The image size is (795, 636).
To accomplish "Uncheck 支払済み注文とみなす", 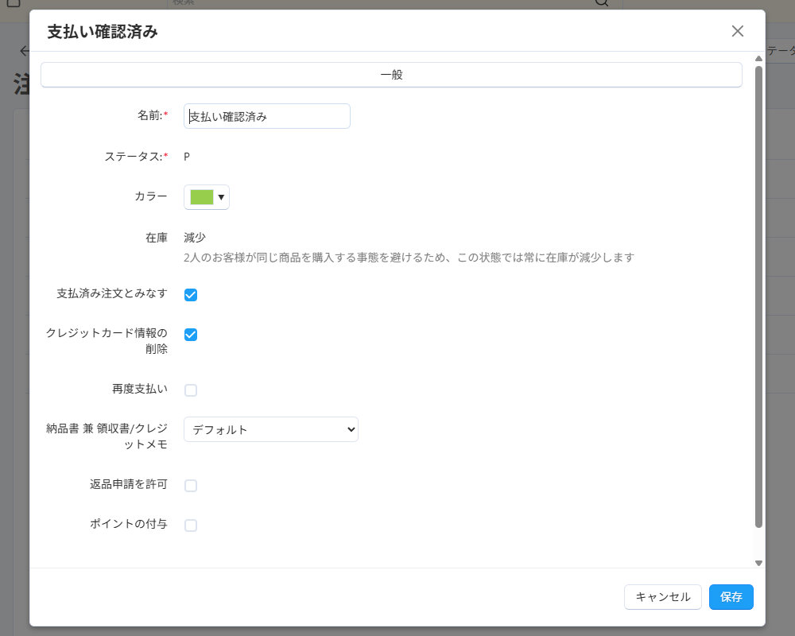I will [x=191, y=294].
